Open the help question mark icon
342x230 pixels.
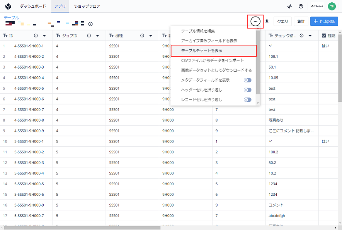pos(301,6)
